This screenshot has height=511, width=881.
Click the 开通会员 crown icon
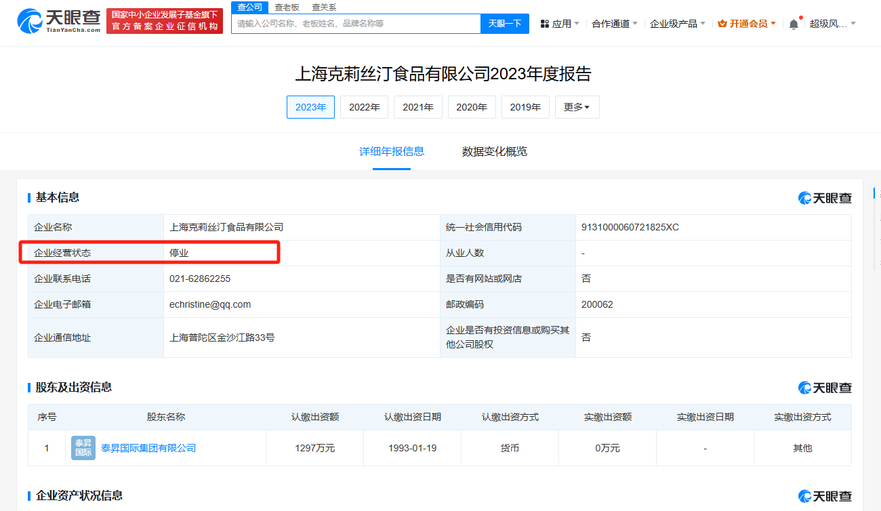tap(722, 24)
